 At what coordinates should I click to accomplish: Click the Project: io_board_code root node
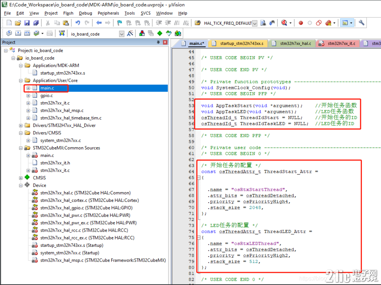[x=40, y=50]
